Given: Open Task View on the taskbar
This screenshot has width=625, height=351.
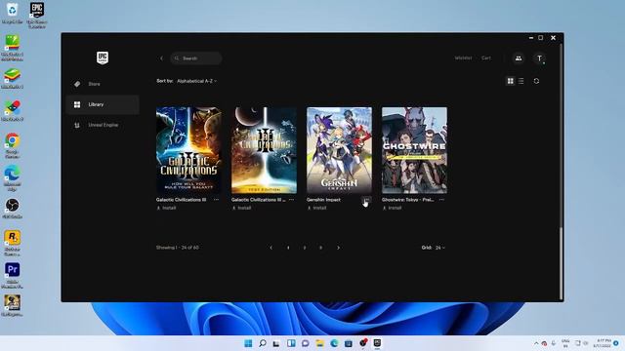Looking at the screenshot, I should [x=276, y=343].
